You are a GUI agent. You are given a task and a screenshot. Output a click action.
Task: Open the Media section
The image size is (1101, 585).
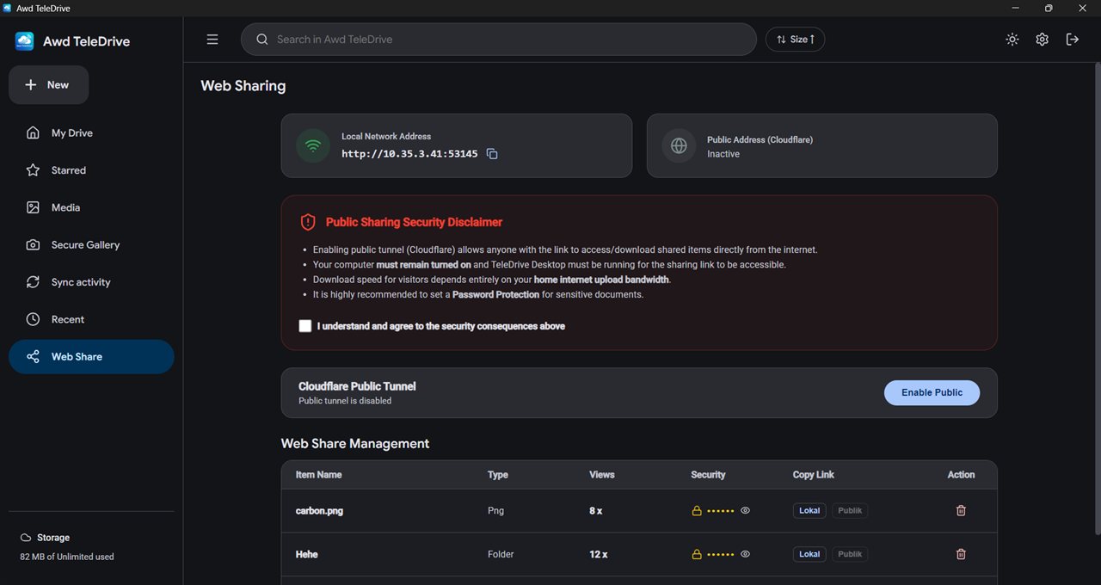pos(91,207)
